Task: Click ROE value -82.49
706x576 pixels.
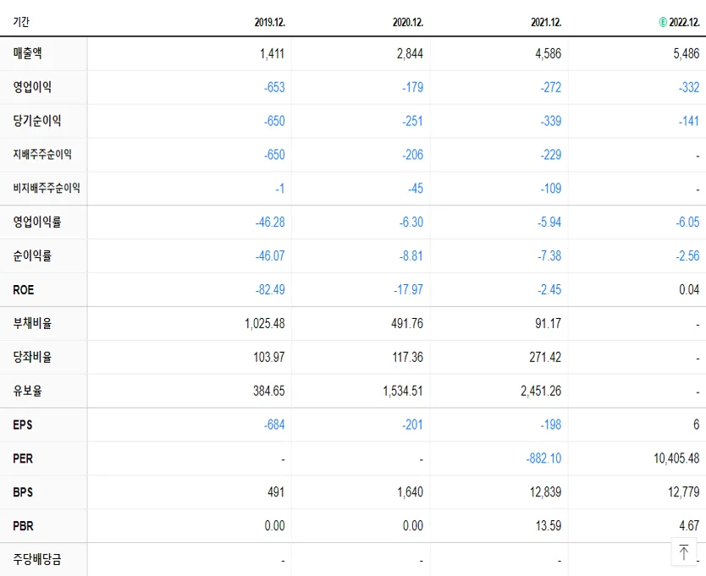Action: tap(270, 290)
